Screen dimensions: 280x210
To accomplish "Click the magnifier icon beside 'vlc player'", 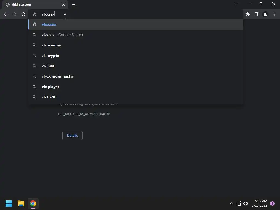I will [34, 87].
